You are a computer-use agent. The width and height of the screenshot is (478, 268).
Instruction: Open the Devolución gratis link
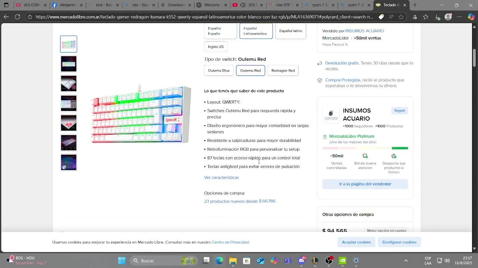point(342,63)
